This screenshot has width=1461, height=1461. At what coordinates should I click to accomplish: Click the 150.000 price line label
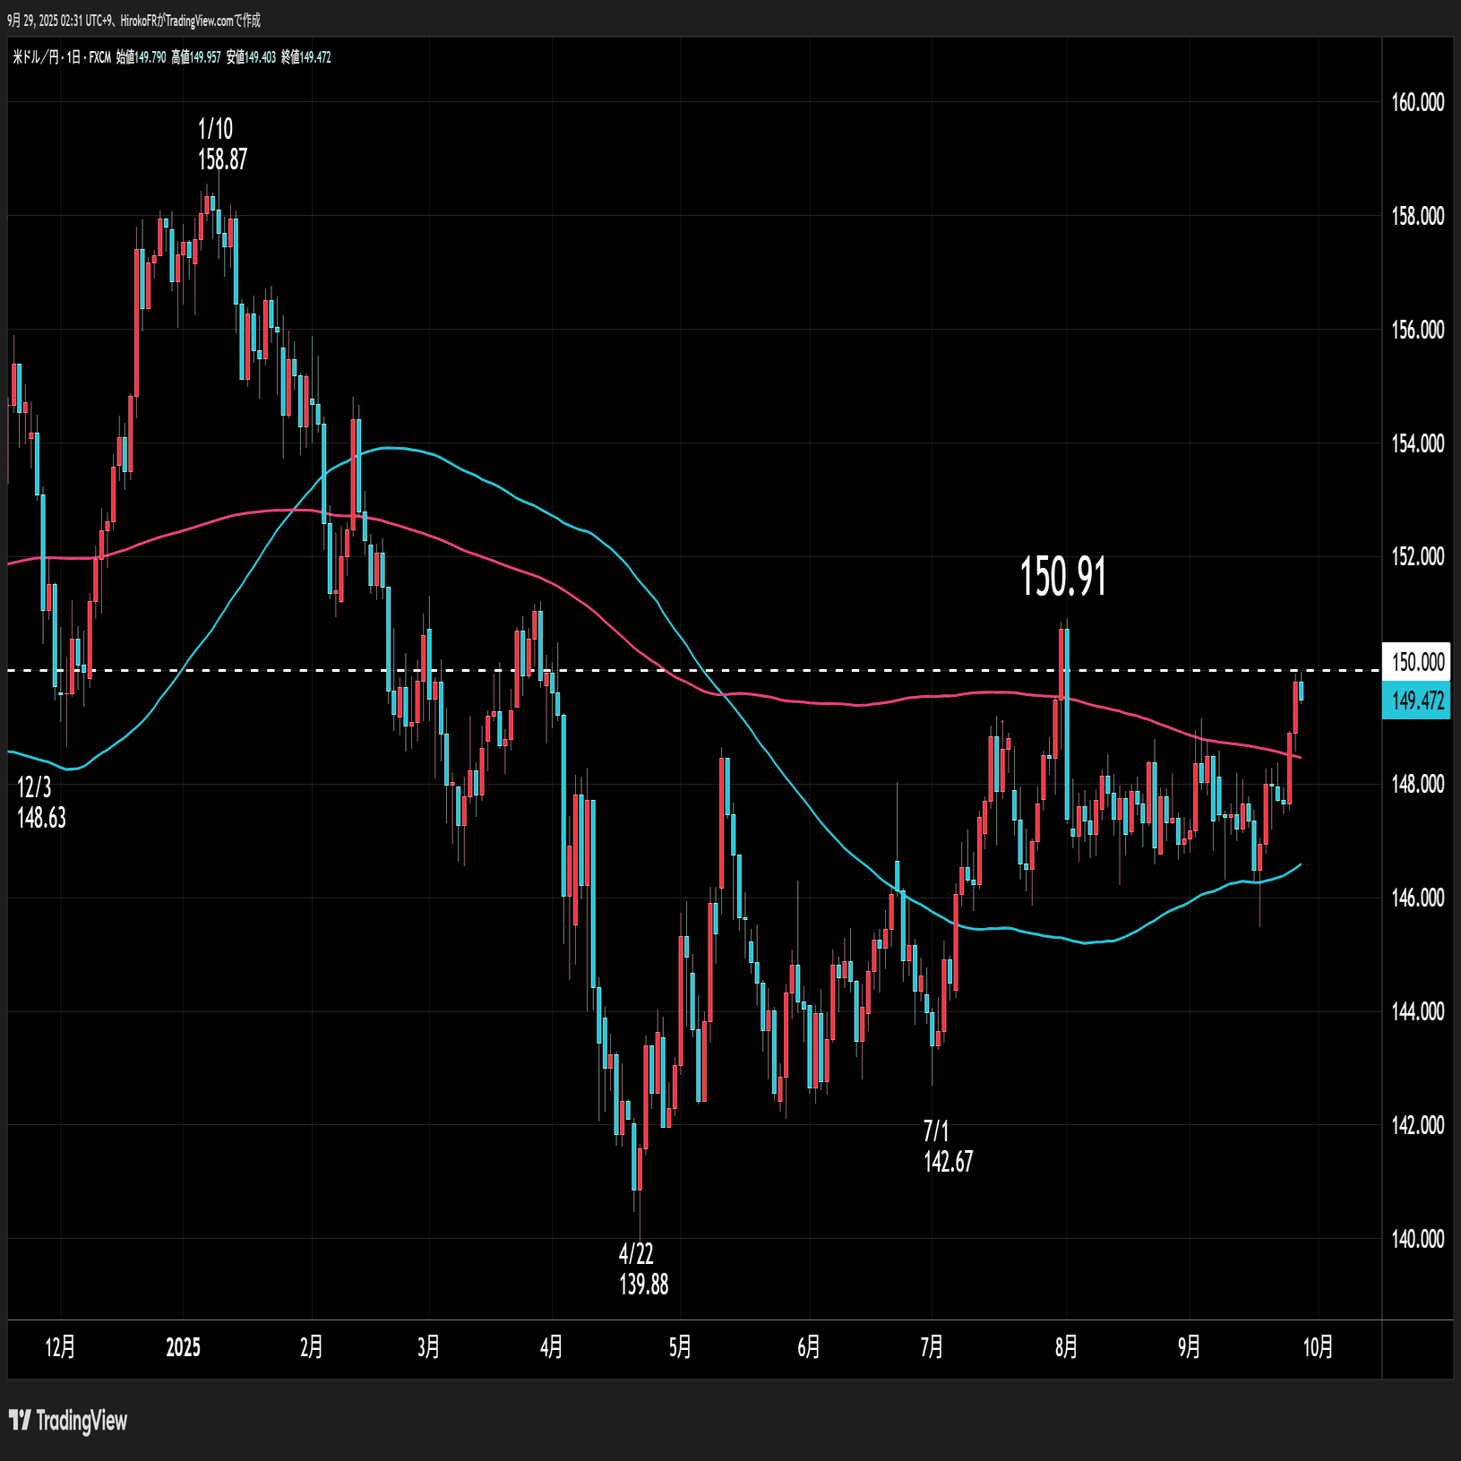coord(1418,662)
